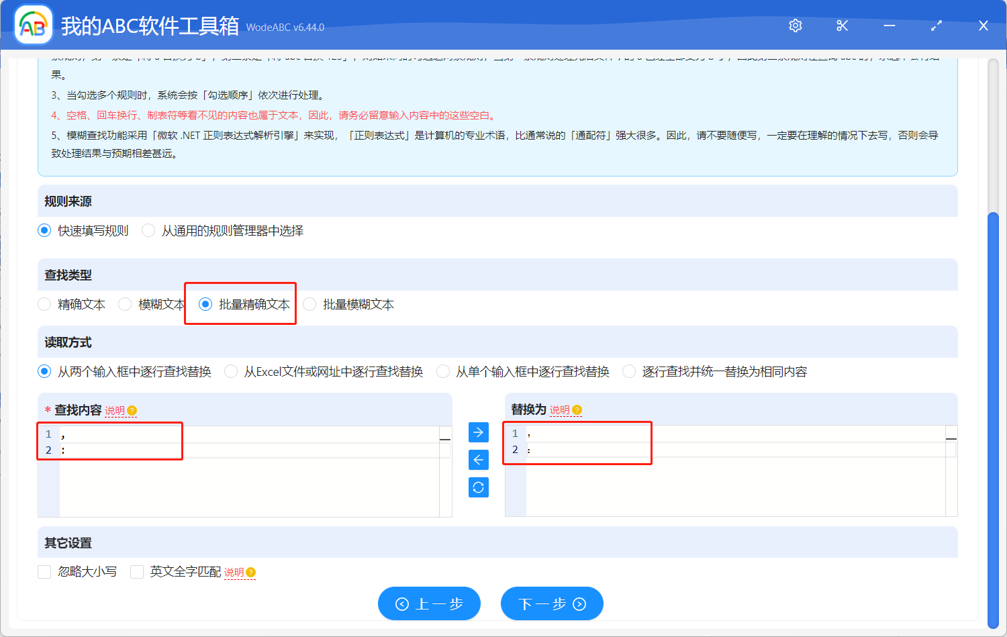Select 从Excel文件或网址中逐行查找替换 option
The image size is (1007, 637).
pos(232,372)
